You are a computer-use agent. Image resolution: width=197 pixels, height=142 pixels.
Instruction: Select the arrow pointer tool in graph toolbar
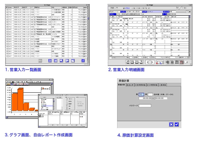[x=12, y=84]
